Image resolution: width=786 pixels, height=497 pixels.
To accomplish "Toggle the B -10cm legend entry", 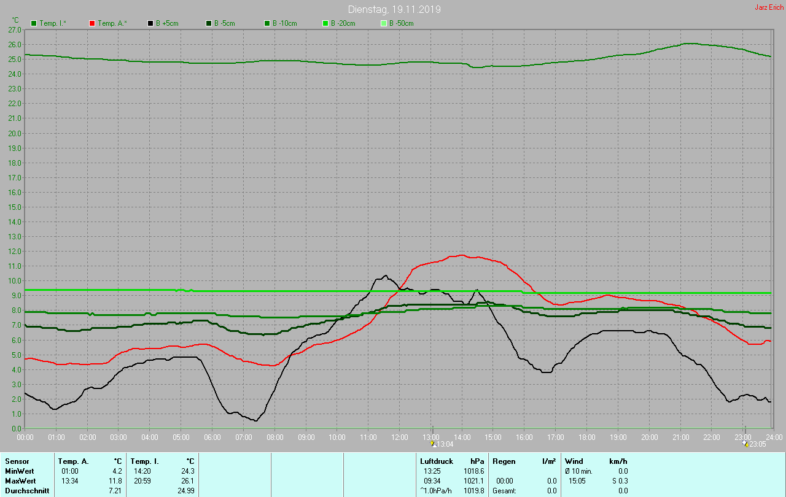I will tap(279, 23).
